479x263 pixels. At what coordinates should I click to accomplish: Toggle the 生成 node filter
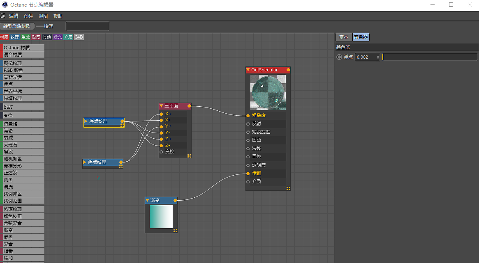[x=25, y=37]
